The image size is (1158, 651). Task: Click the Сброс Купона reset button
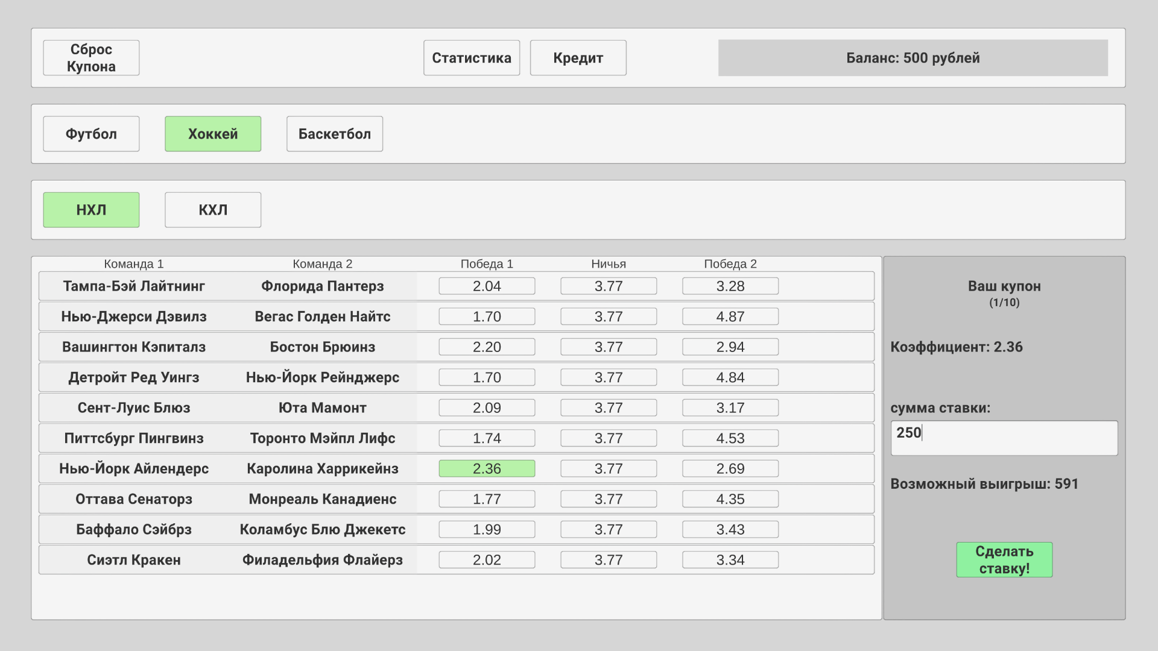[91, 58]
